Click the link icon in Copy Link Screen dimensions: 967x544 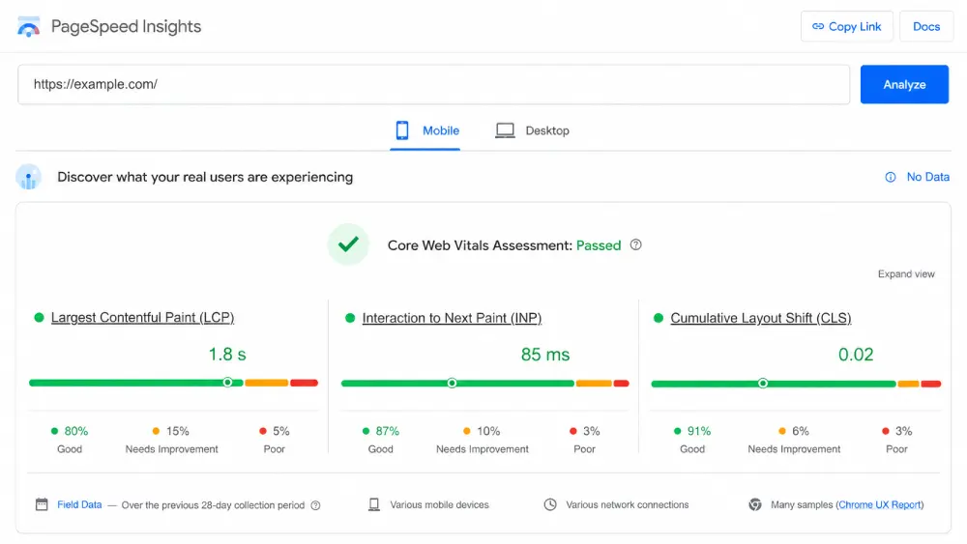(818, 26)
